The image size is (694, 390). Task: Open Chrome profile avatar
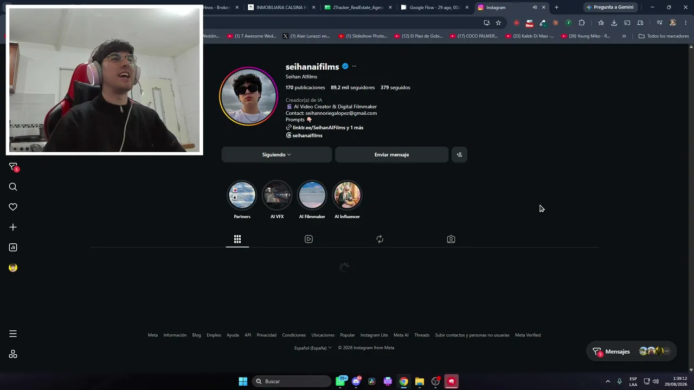click(x=673, y=23)
